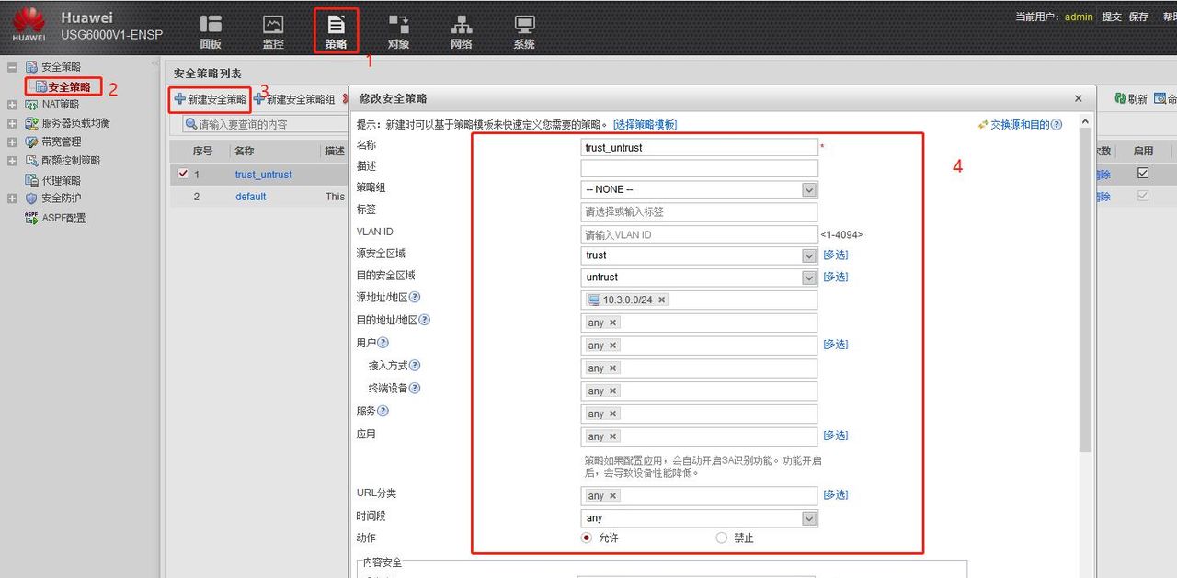Click 提交 in the top menu bar

(1112, 16)
